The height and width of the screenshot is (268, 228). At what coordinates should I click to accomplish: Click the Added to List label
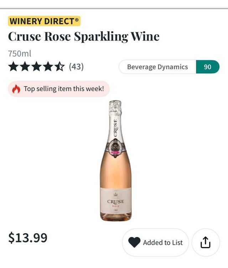point(163,243)
